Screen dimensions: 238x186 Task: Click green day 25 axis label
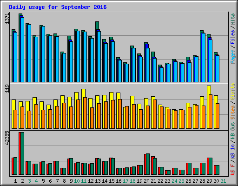click(181, 181)
